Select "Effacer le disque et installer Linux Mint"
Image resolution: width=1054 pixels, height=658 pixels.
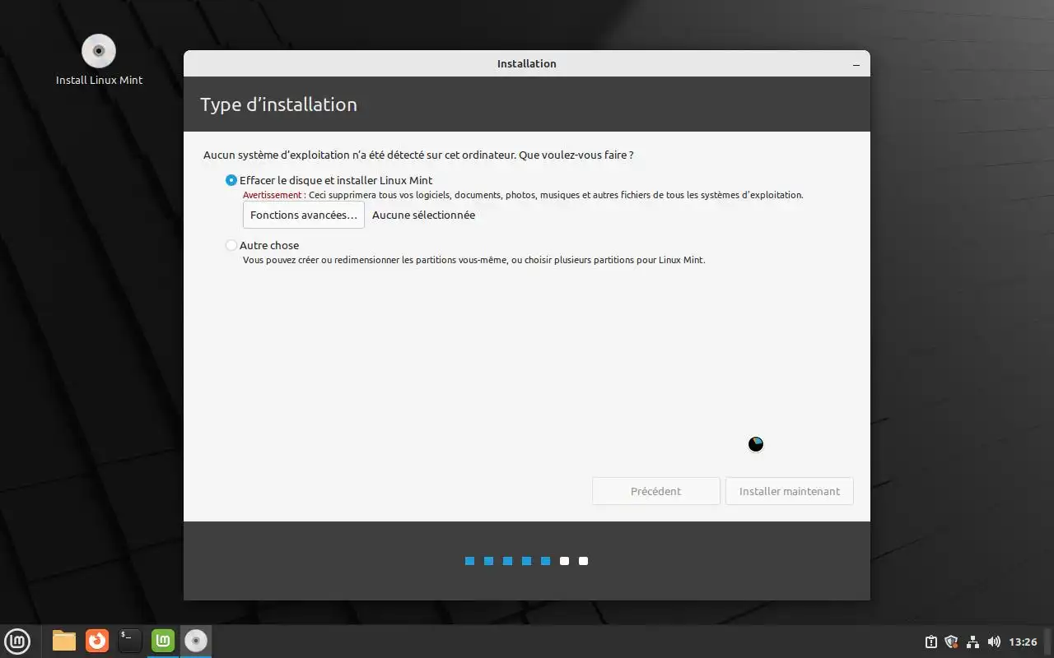click(329, 180)
